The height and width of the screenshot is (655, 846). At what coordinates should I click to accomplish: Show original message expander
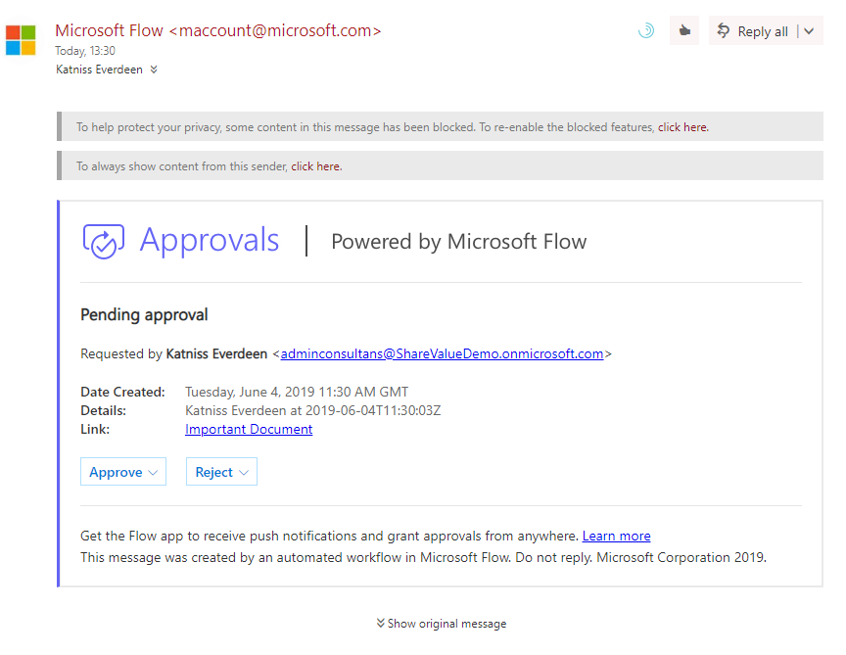click(x=442, y=624)
